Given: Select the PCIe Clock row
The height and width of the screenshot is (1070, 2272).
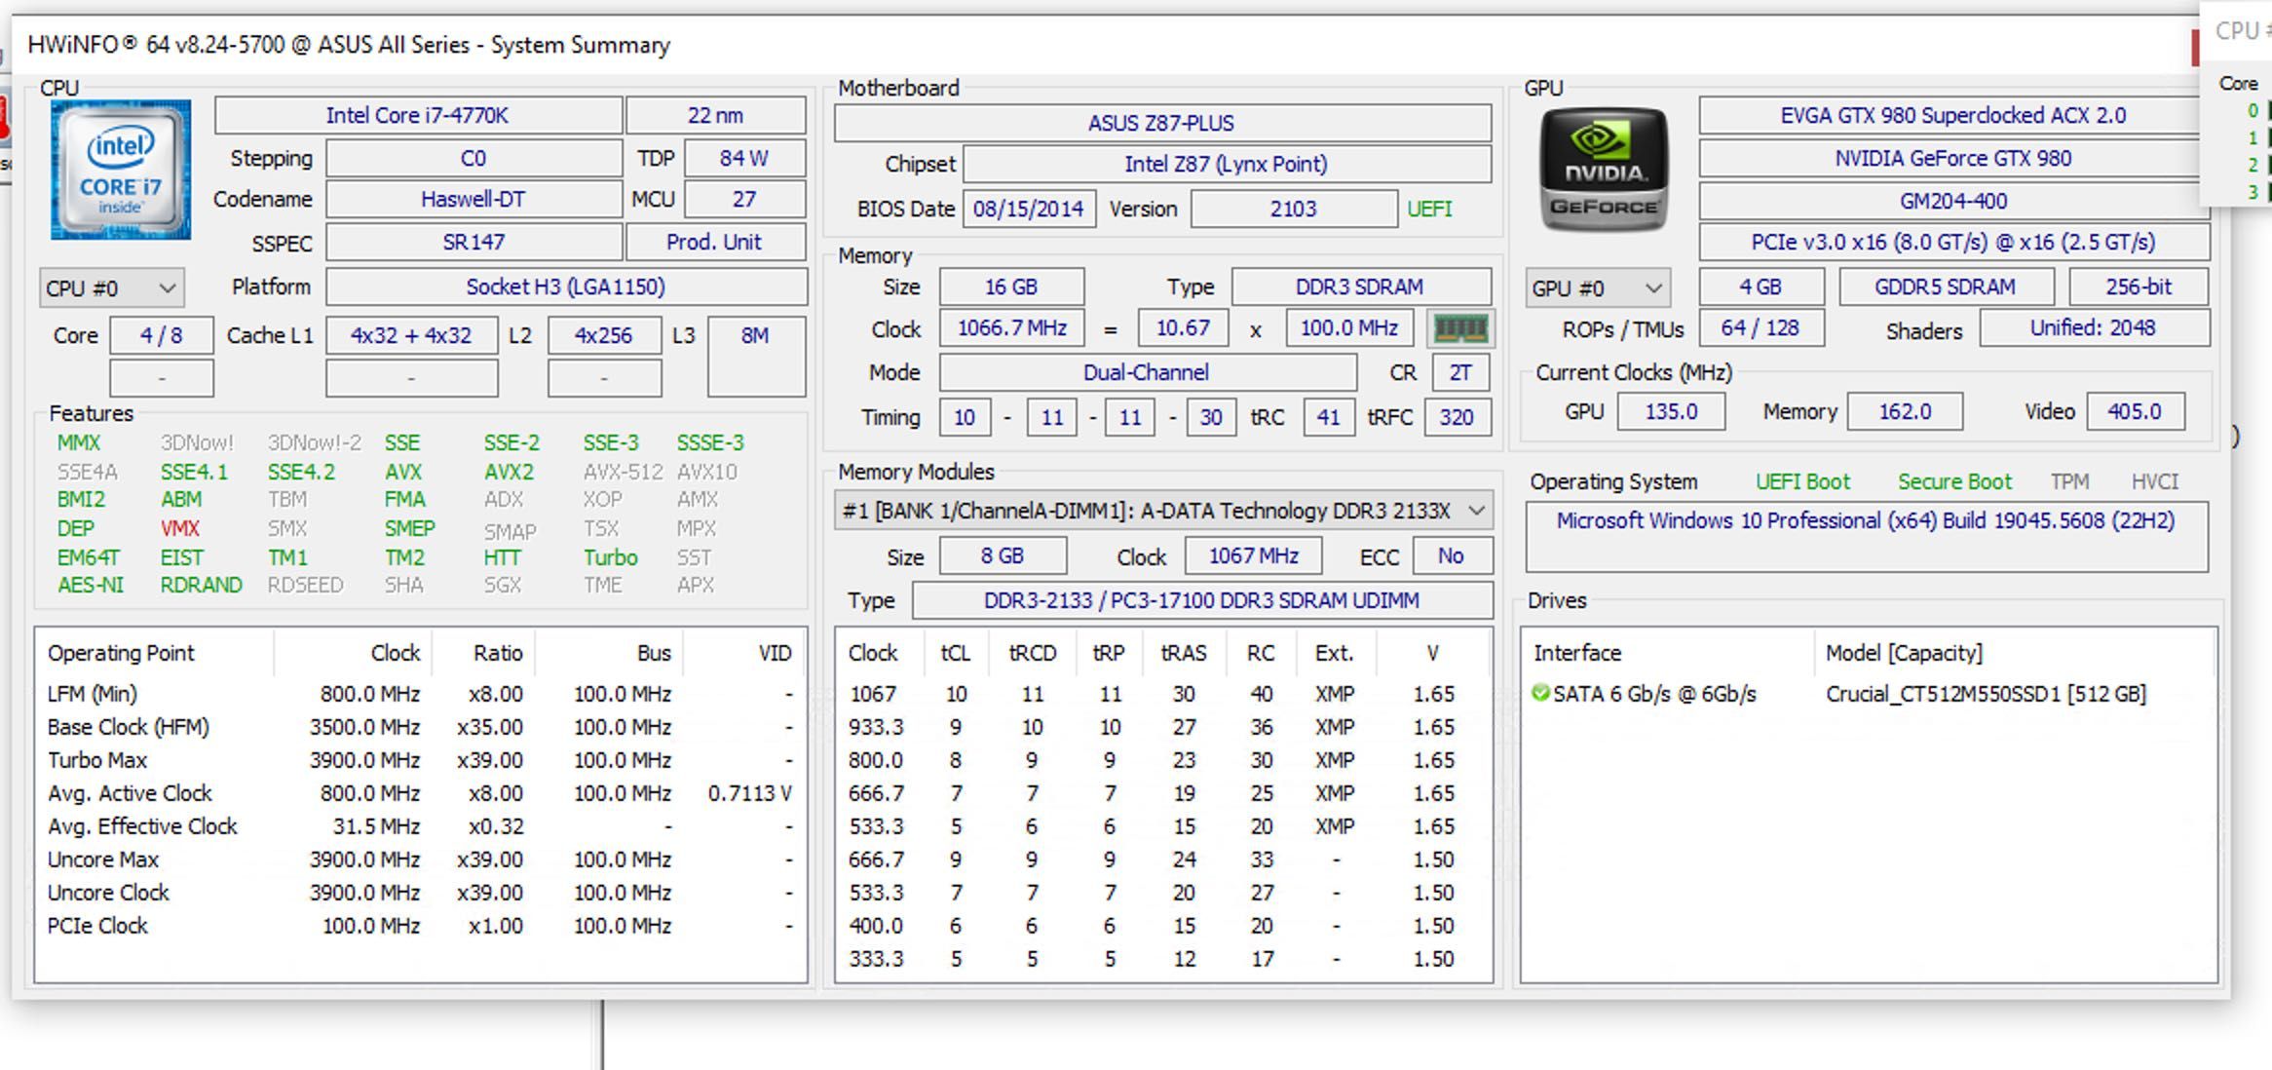Looking at the screenshot, I should pyautogui.click(x=421, y=926).
